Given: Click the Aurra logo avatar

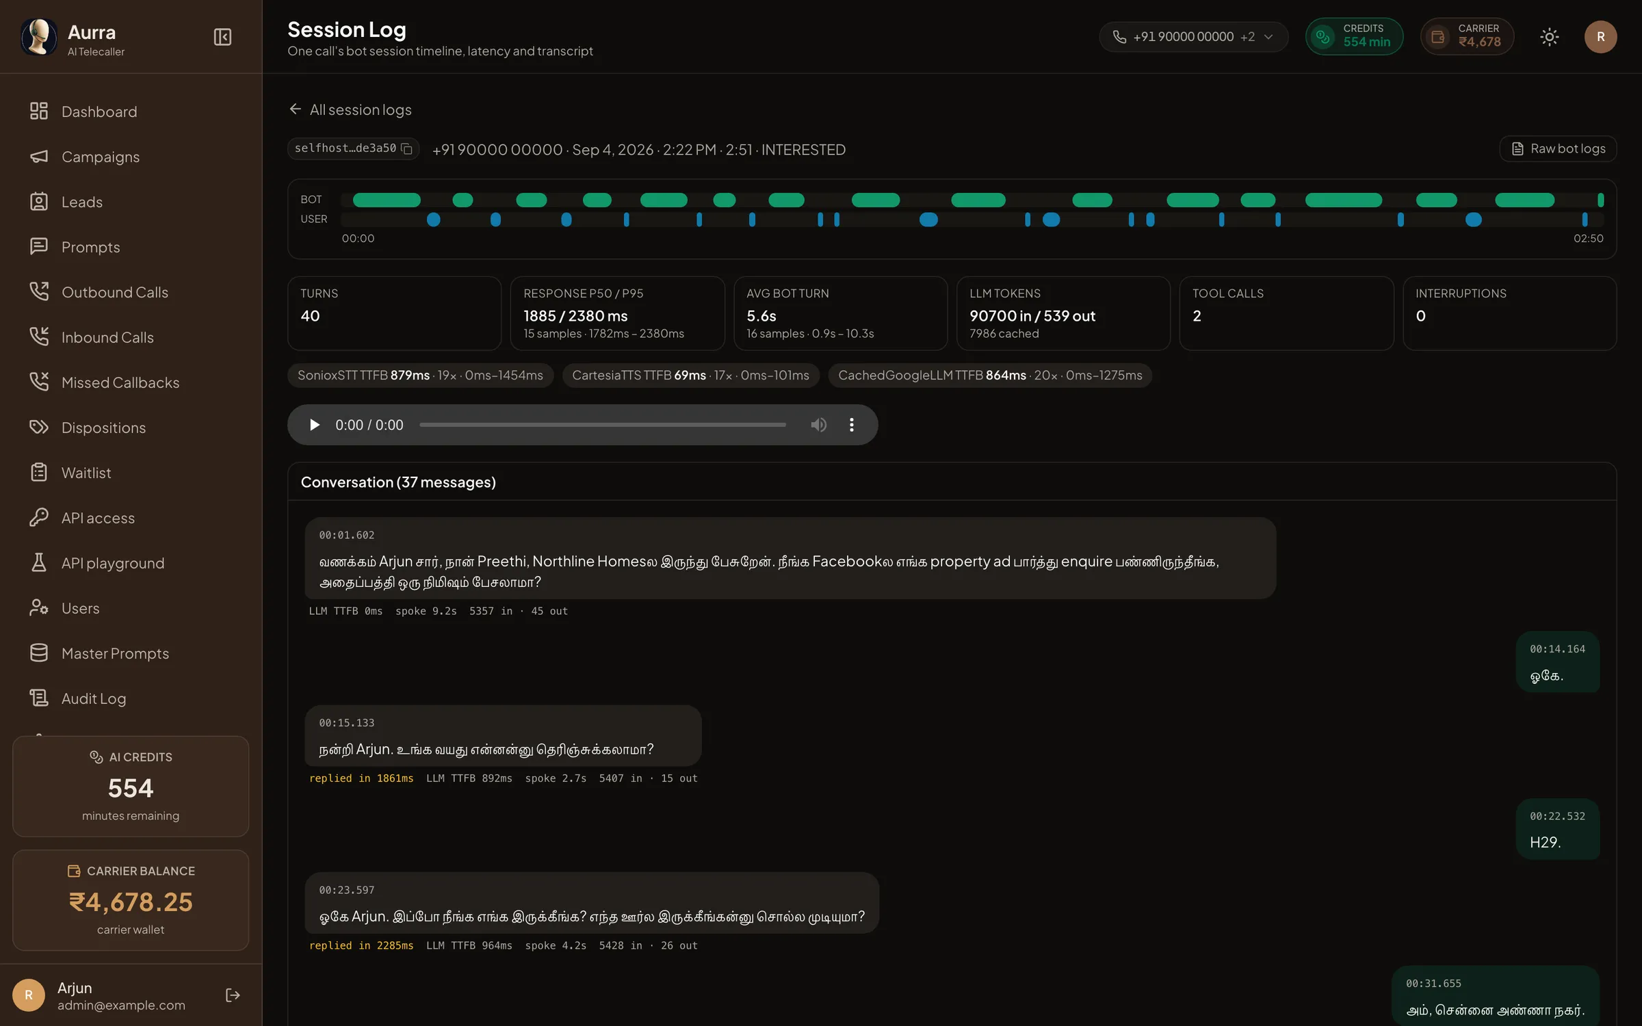Looking at the screenshot, I should tap(39, 37).
